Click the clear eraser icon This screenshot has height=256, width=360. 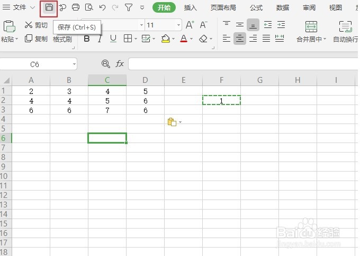[x=203, y=39]
